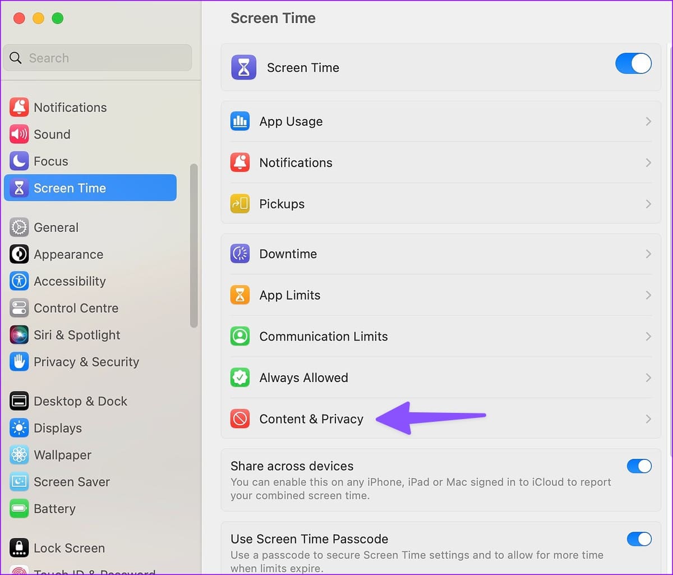Open Content & Privacy settings label
The width and height of the screenshot is (673, 575).
click(x=311, y=419)
